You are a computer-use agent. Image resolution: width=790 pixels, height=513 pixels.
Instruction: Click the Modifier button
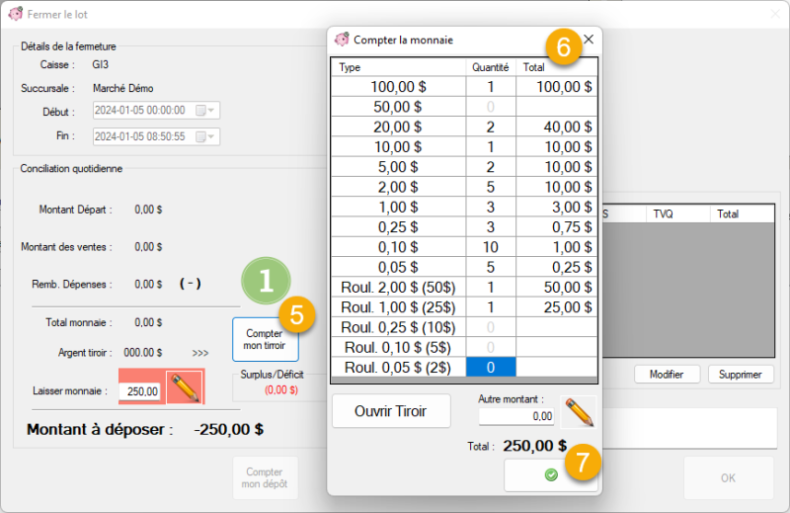coord(667,375)
